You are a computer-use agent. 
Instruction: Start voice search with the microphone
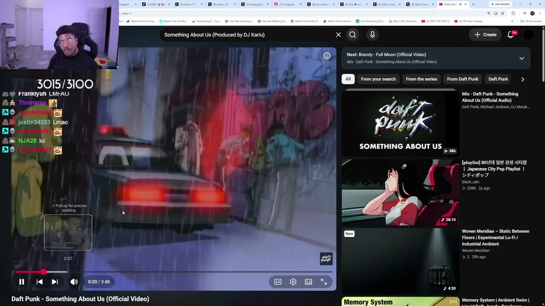tap(373, 35)
